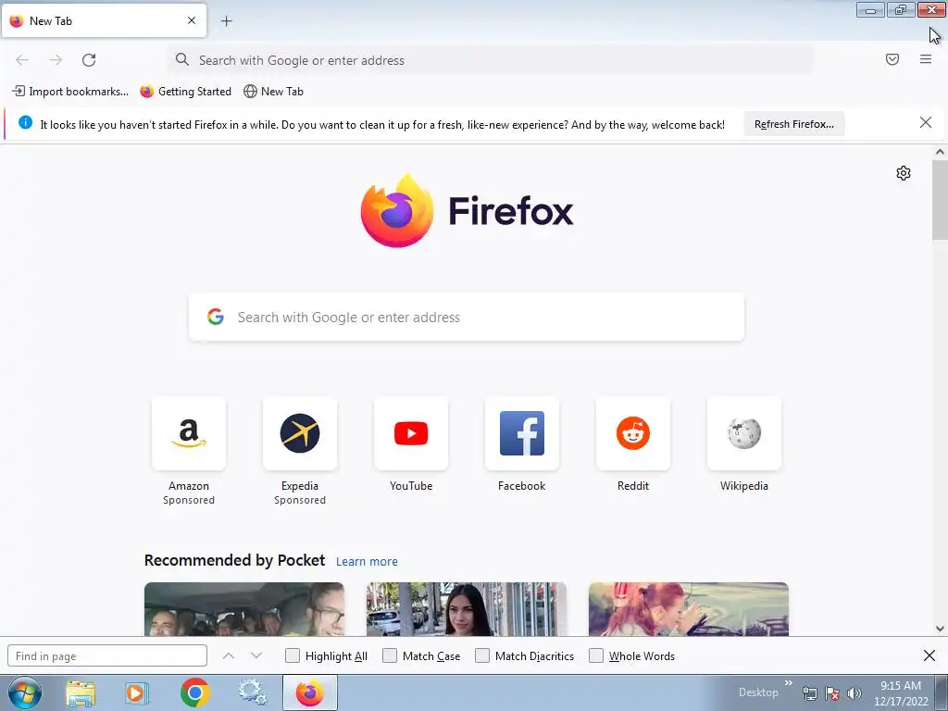Select the New Tab browser tab
This screenshot has width=948, height=711.
click(104, 21)
